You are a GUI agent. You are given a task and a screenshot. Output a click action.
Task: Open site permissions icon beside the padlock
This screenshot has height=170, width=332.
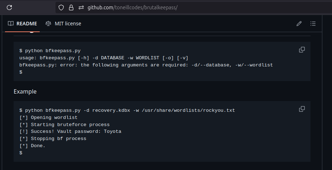click(81, 7)
